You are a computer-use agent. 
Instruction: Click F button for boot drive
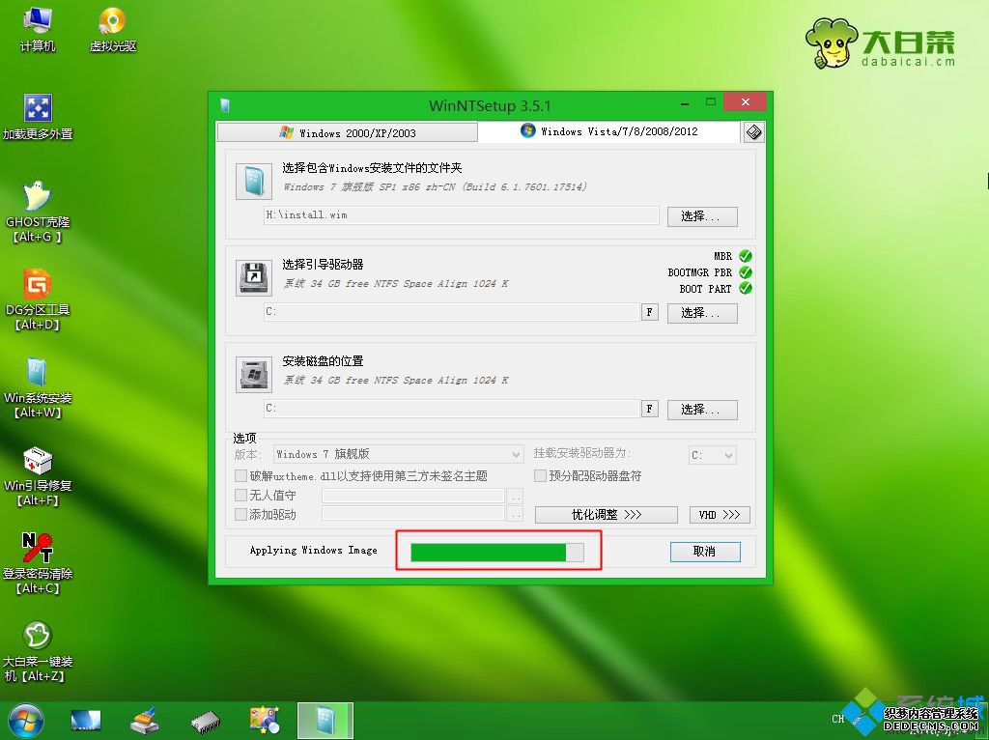[650, 312]
